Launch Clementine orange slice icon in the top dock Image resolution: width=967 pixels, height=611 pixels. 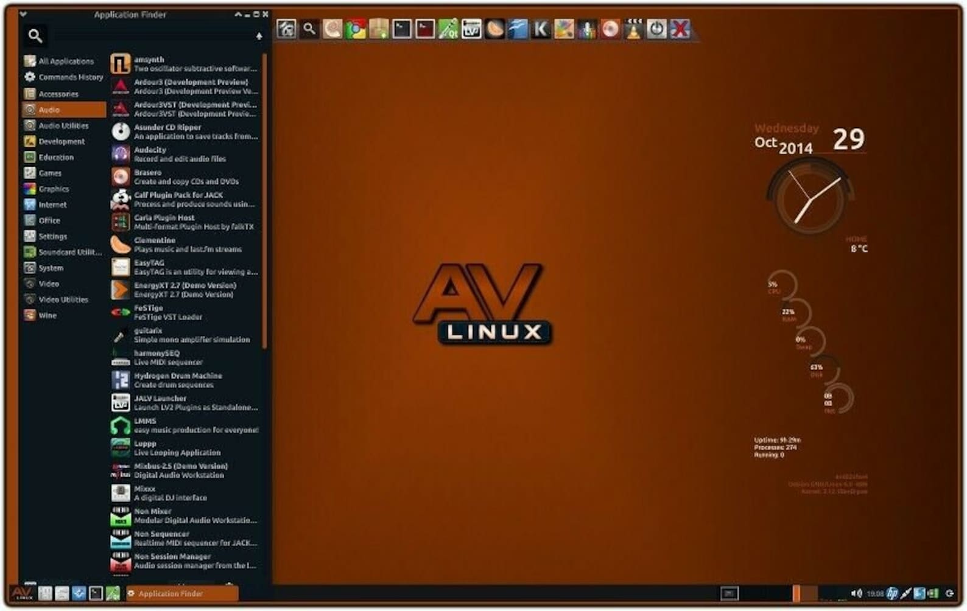point(494,29)
